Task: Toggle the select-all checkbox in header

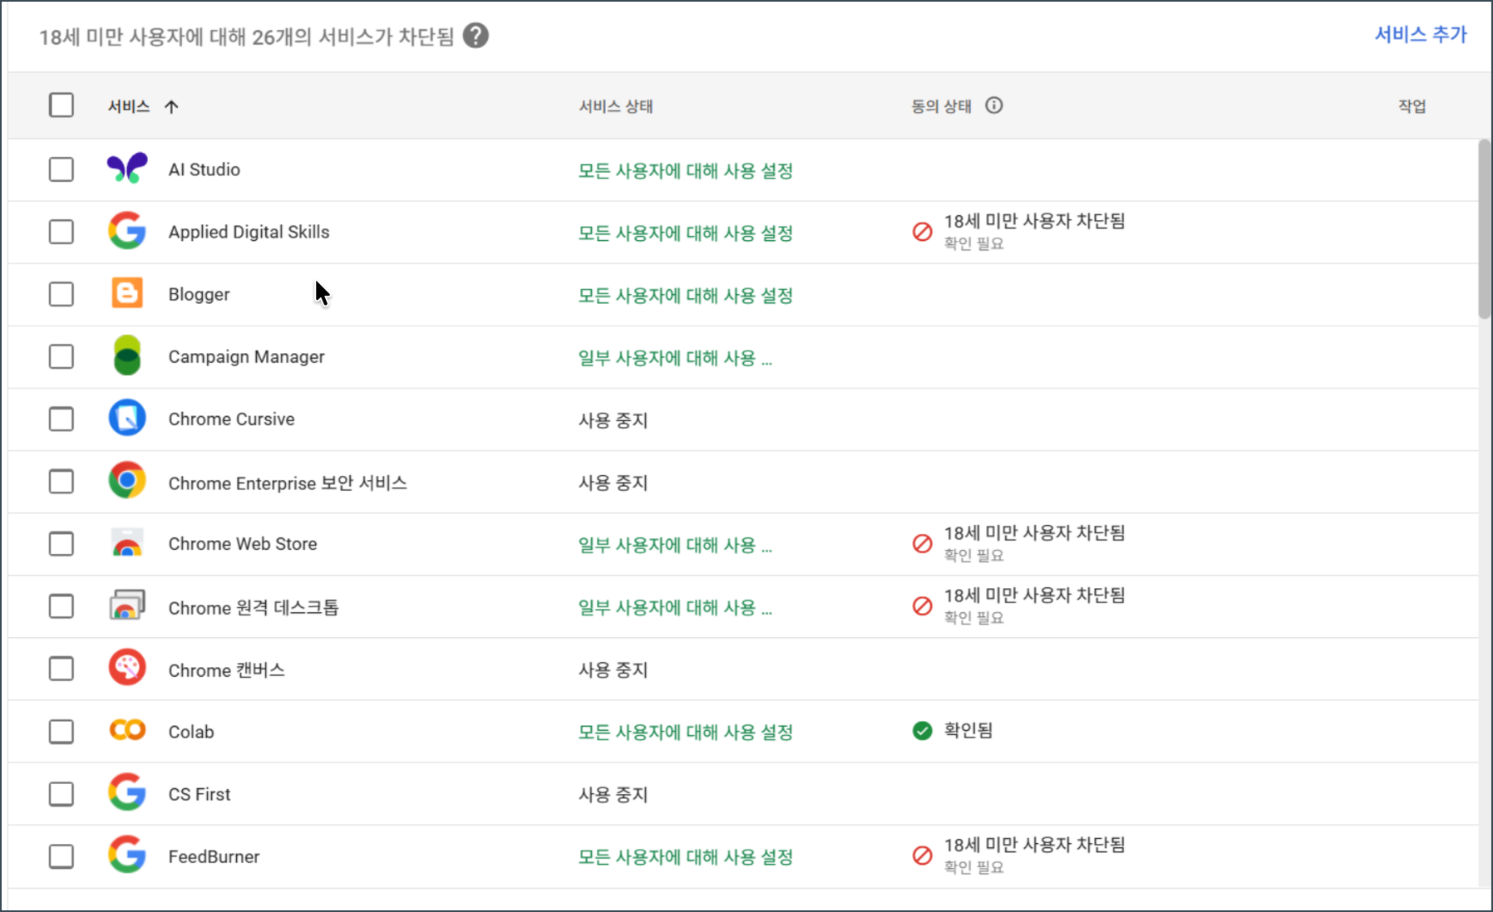Action: 62,105
